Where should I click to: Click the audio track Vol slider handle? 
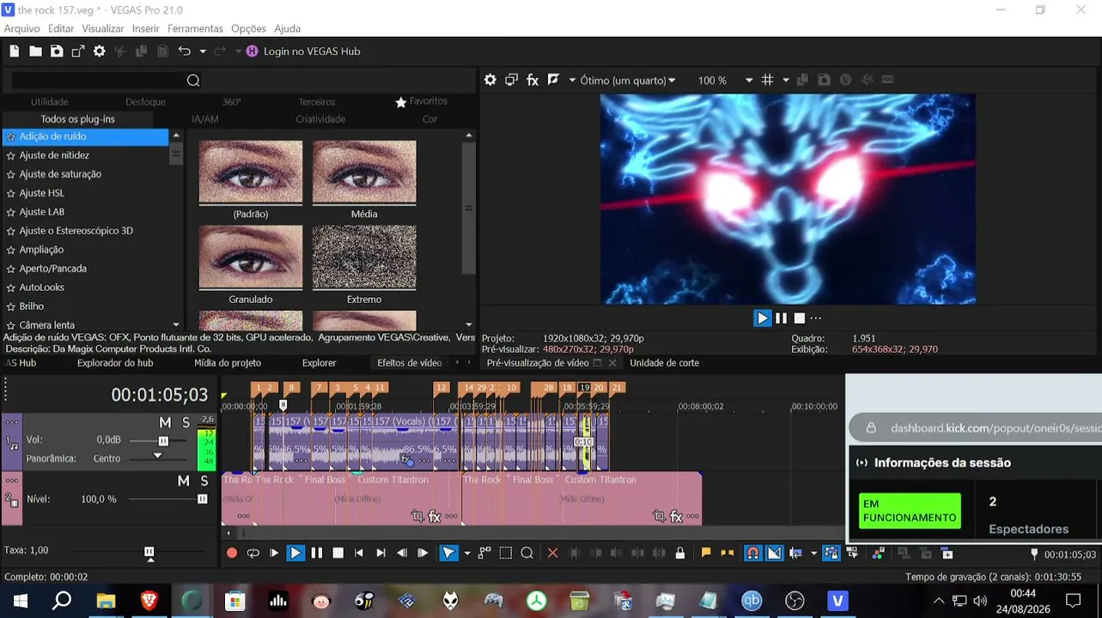[163, 440]
